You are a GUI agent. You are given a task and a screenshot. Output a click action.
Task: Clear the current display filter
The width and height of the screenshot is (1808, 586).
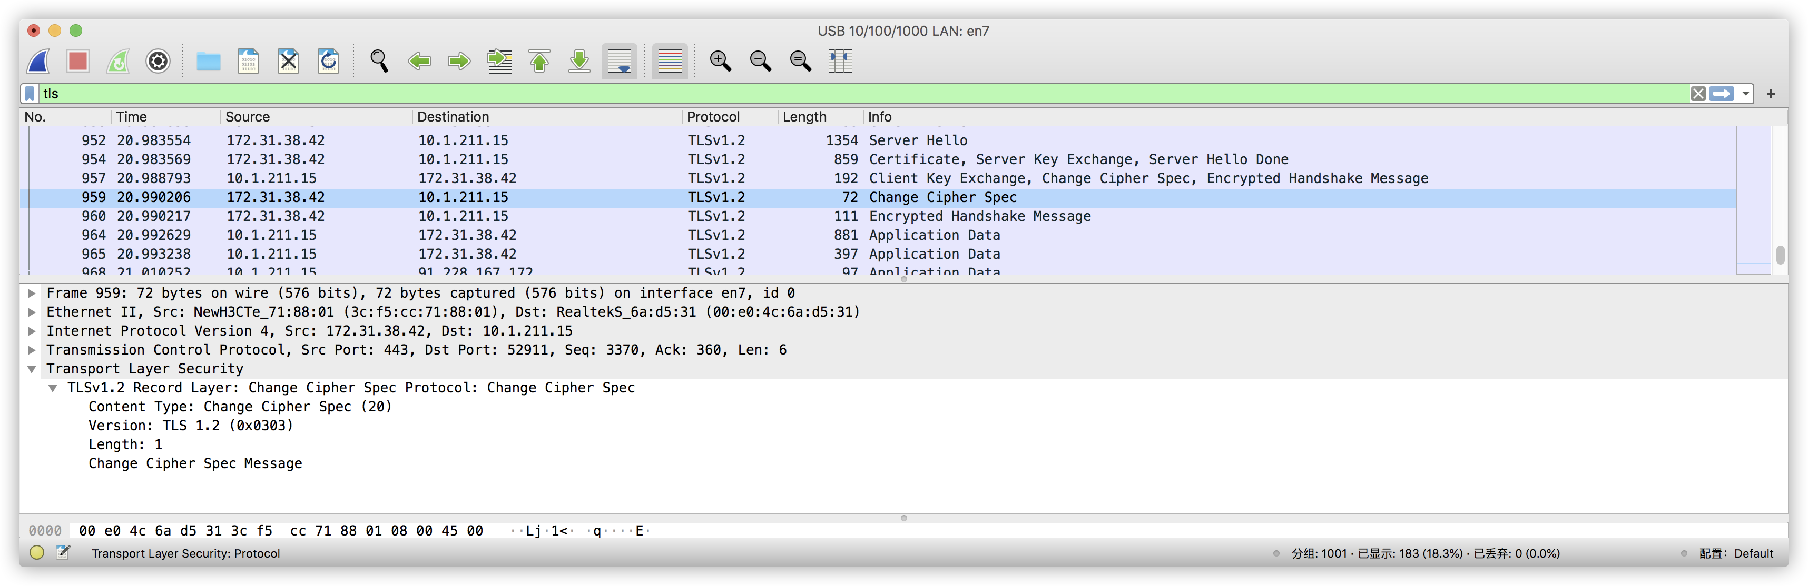1698,93
